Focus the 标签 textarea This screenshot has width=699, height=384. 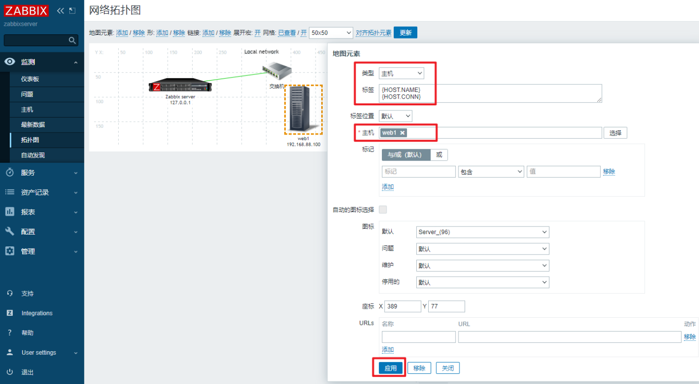pos(490,93)
